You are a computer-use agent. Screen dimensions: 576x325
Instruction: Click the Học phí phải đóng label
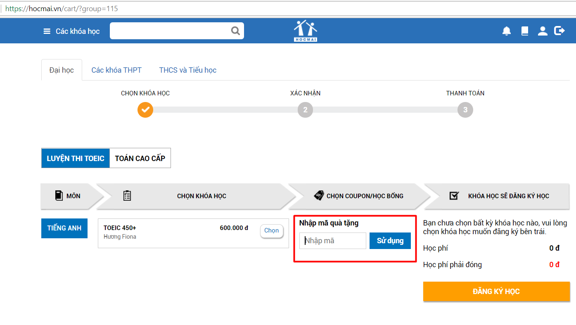coord(453,265)
